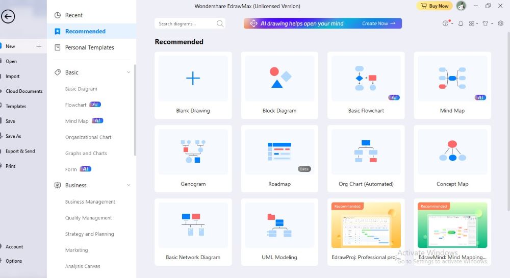The width and height of the screenshot is (510, 278).
Task: Open the Basic Flowchart template card
Action: [366, 86]
